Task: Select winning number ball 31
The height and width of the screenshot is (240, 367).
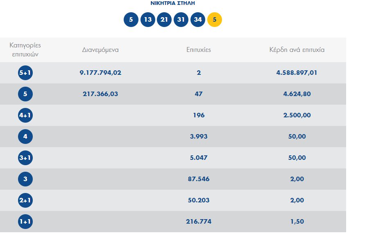Action: coord(181,20)
